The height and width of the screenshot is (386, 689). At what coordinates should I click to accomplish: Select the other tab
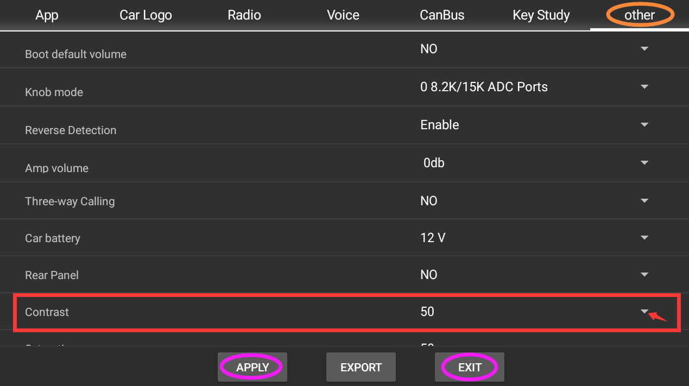[640, 15]
